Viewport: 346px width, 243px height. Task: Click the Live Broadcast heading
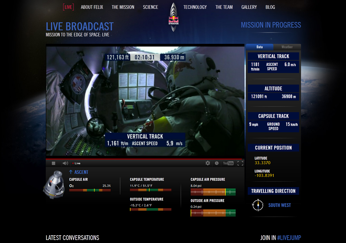click(x=80, y=26)
